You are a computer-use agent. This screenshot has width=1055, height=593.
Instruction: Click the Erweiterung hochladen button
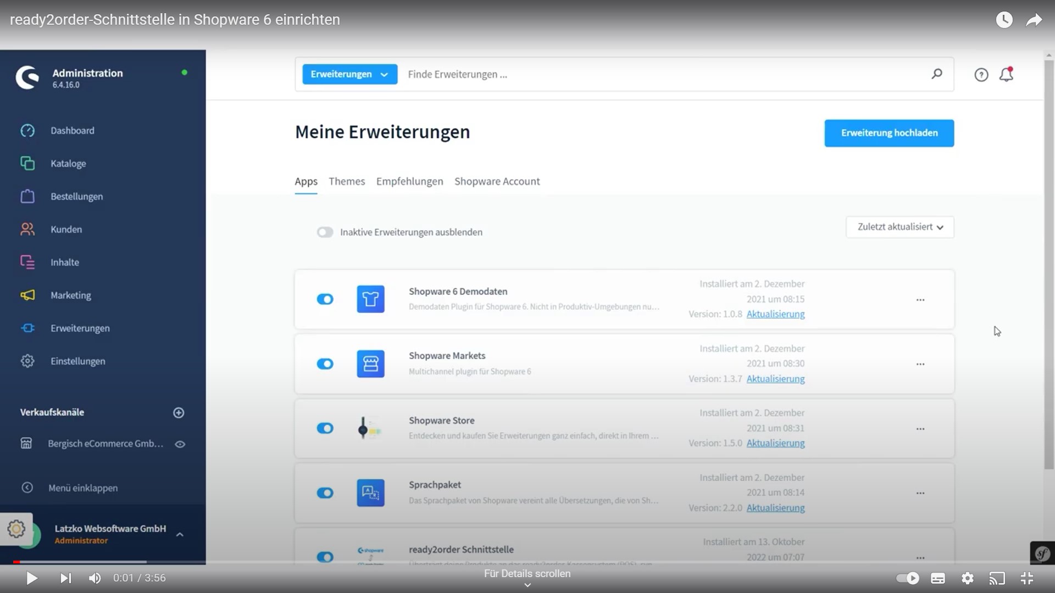tap(889, 133)
